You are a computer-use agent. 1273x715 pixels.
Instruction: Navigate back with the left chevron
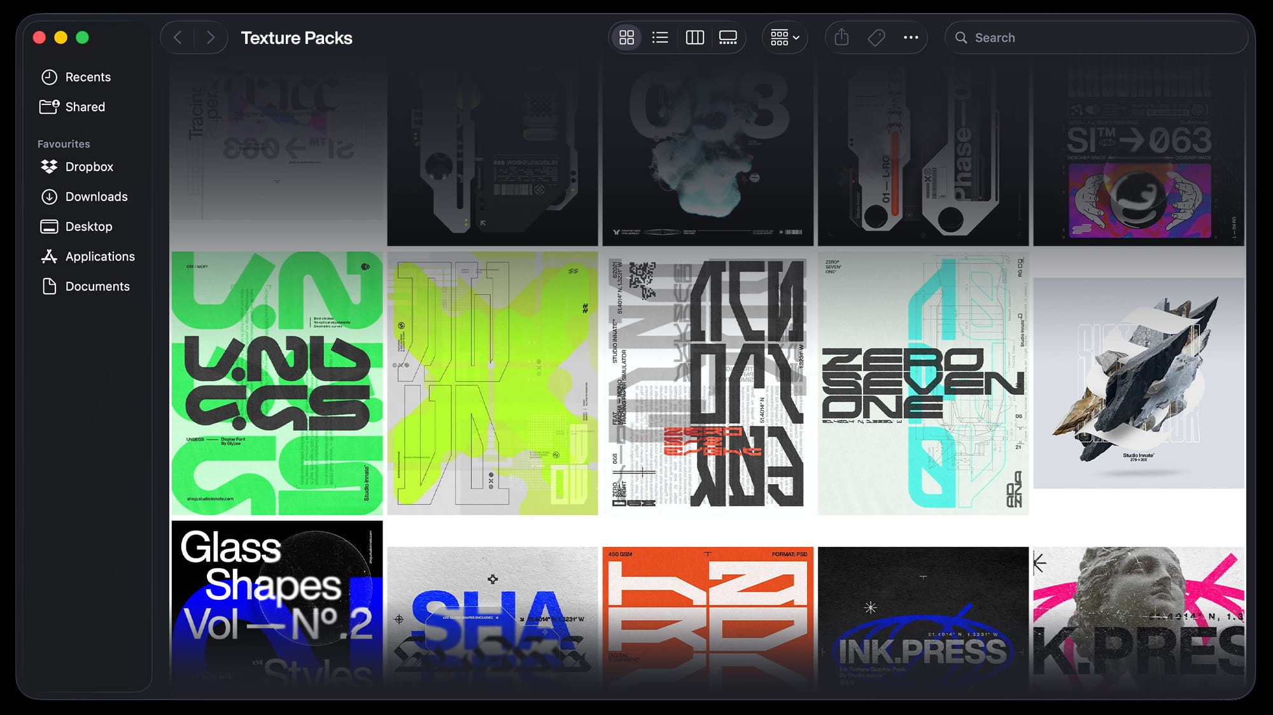178,37
